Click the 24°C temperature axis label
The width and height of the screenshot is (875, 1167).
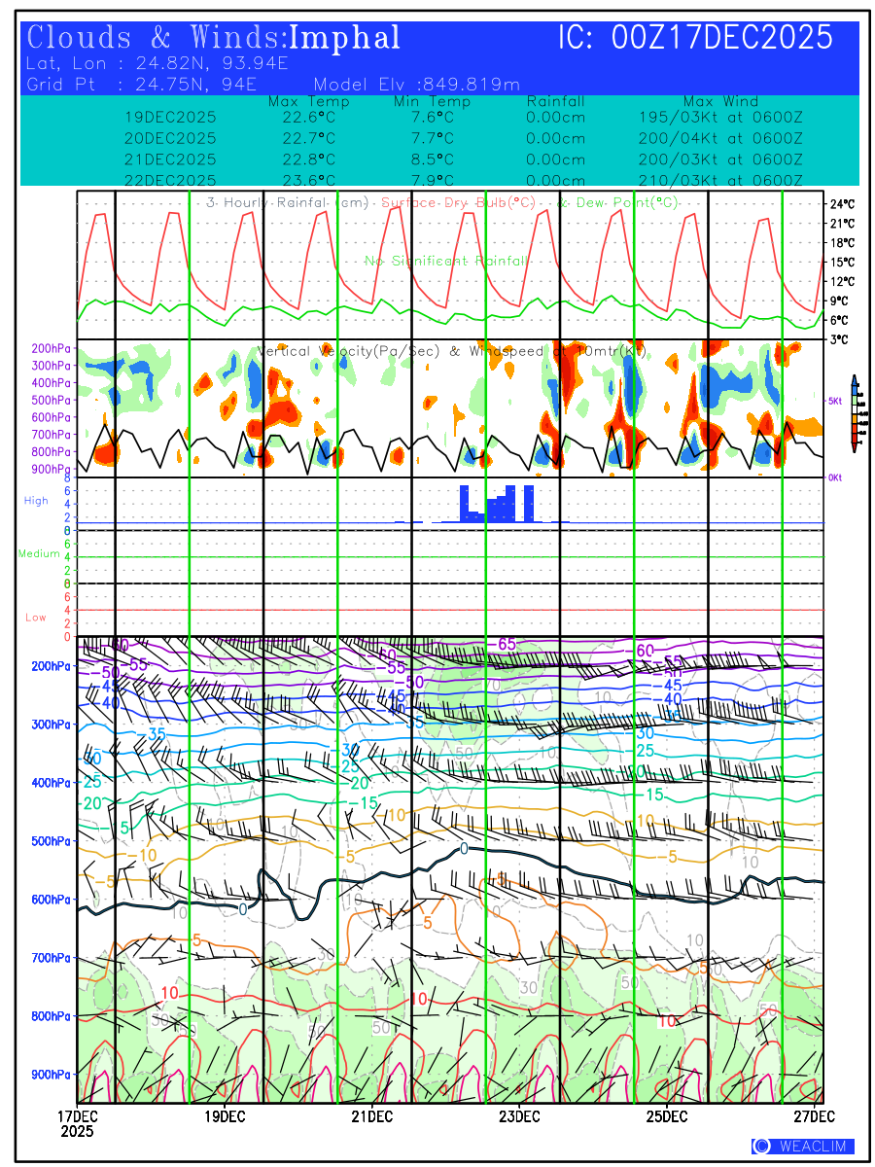[x=842, y=205]
